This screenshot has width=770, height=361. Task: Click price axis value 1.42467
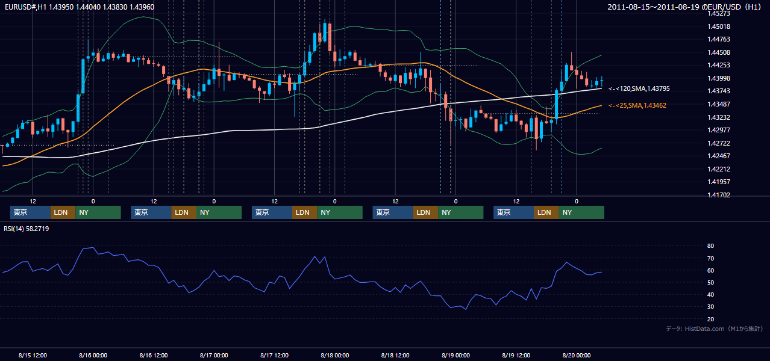pos(719,156)
